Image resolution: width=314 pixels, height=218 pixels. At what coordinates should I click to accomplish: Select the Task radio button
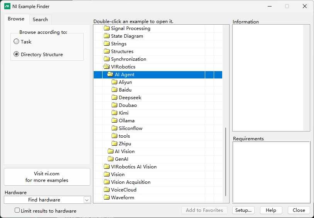pyautogui.click(x=16, y=42)
